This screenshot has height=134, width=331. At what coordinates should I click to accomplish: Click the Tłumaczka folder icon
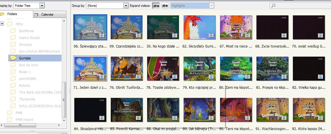click(x=13, y=99)
